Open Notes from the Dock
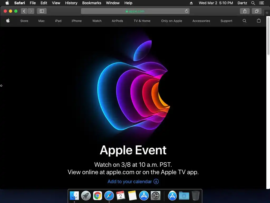The height and width of the screenshot is (203, 270). tap(132, 196)
